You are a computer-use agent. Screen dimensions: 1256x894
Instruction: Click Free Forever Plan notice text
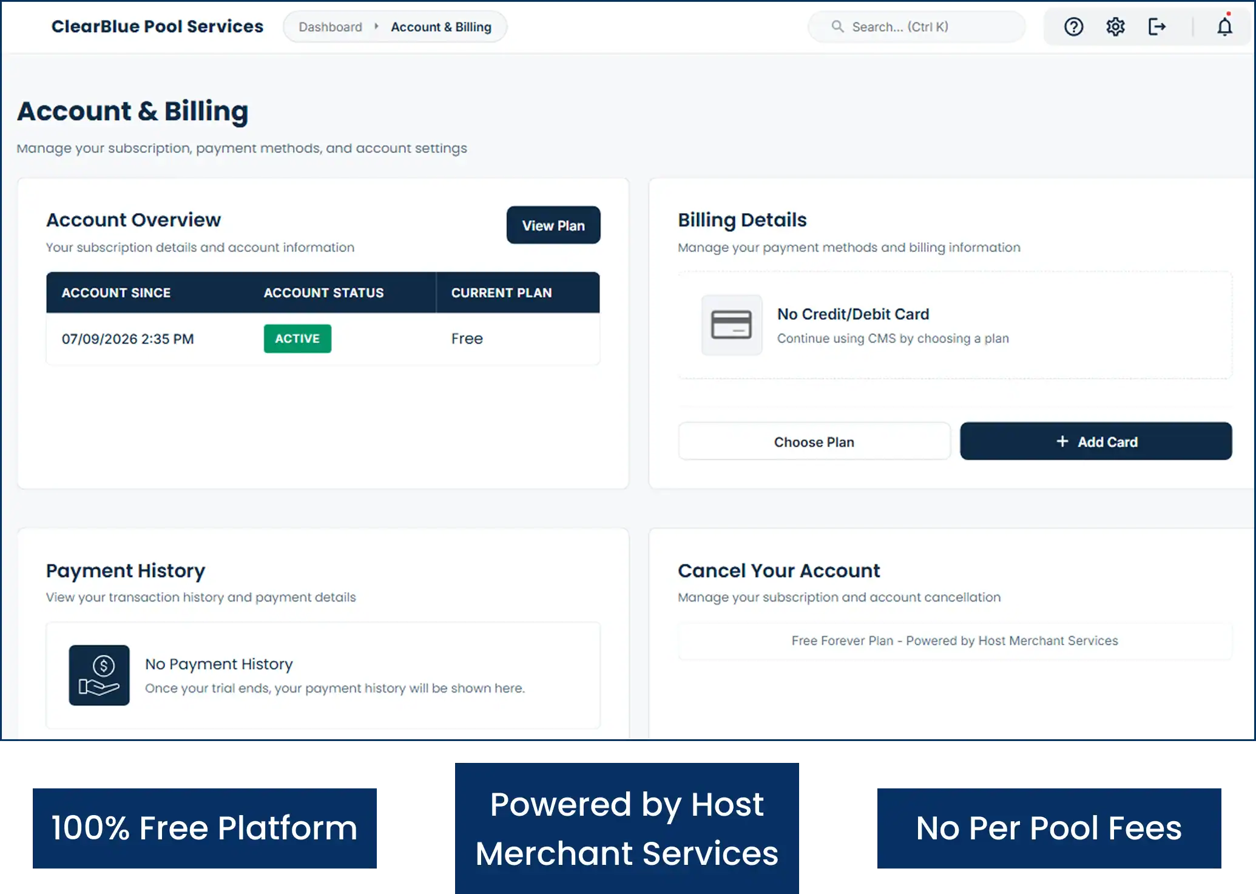954,640
